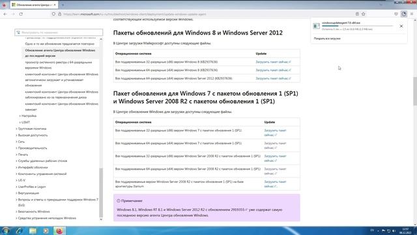Expand the 'UE-V' section

(21, 180)
